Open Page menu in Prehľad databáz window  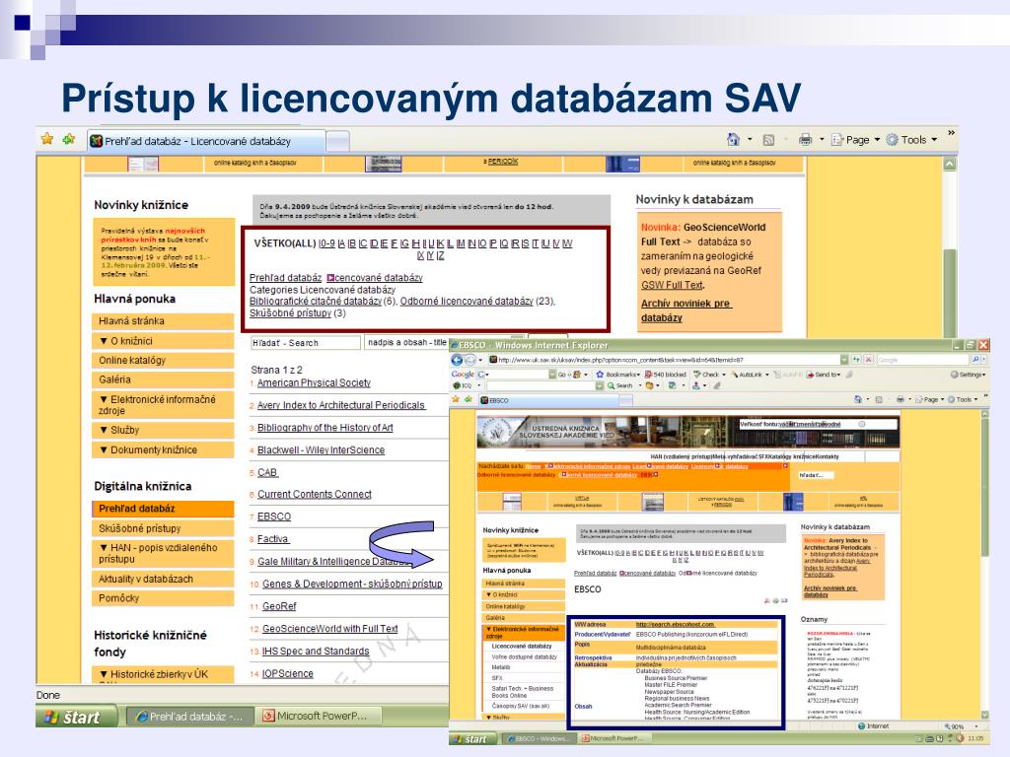856,140
